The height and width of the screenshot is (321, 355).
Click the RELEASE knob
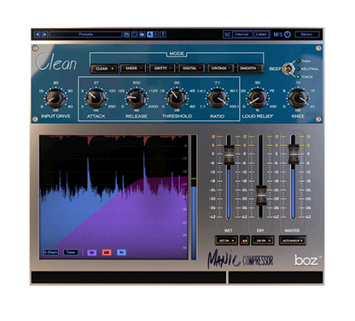(137, 98)
